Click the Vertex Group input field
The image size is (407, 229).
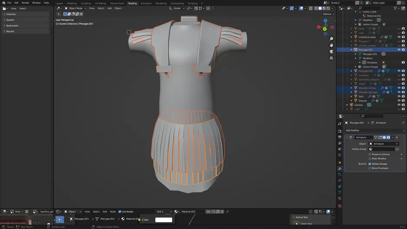tap(381, 149)
